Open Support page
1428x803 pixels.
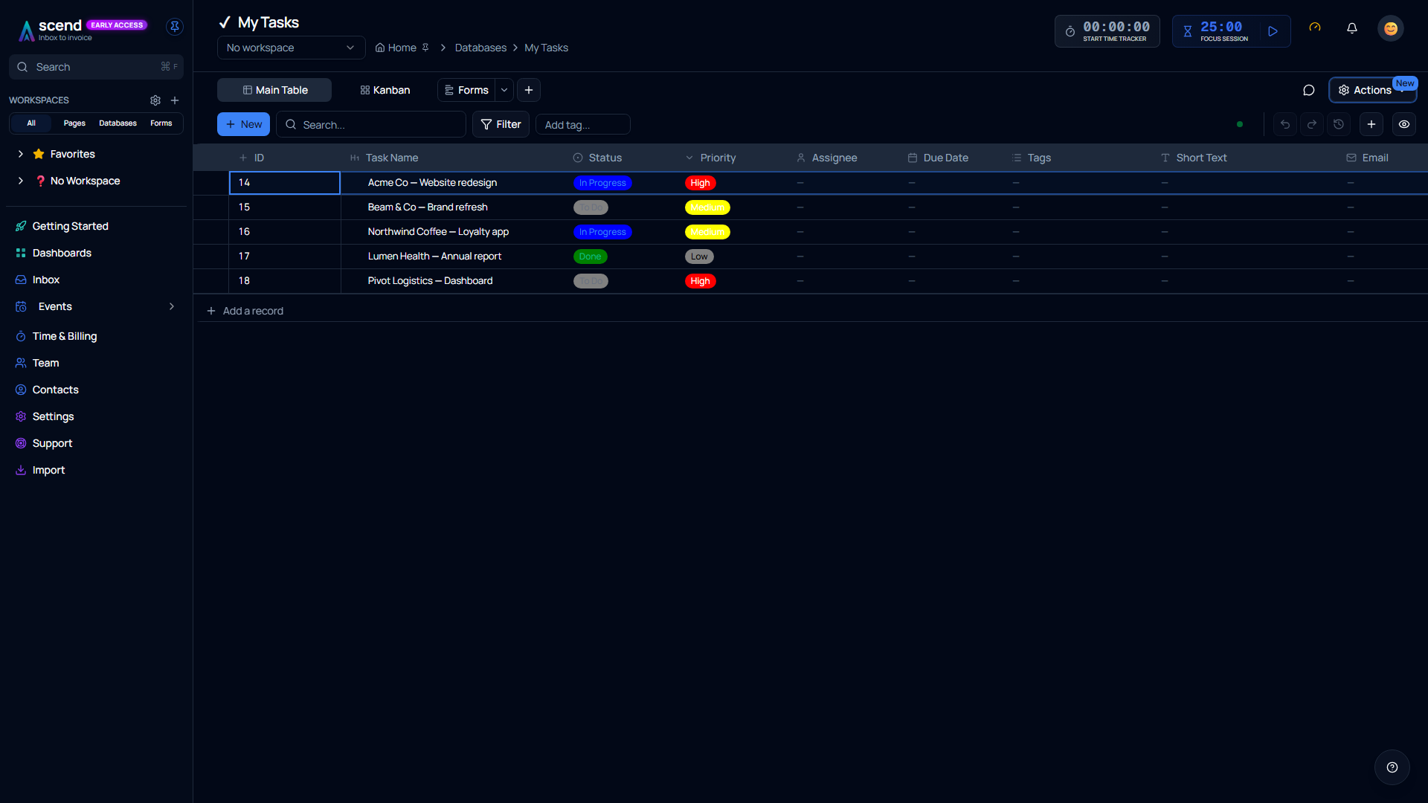[x=52, y=443]
